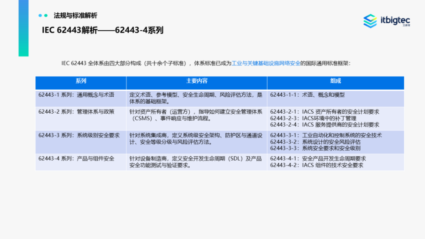This screenshot has width=425, height=239.
Task: Select the blue-green gradient bar at top left
Action: (x=24, y=28)
